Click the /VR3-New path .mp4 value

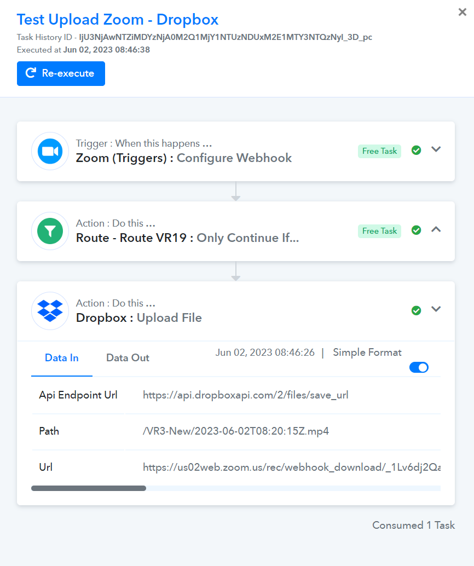click(236, 431)
